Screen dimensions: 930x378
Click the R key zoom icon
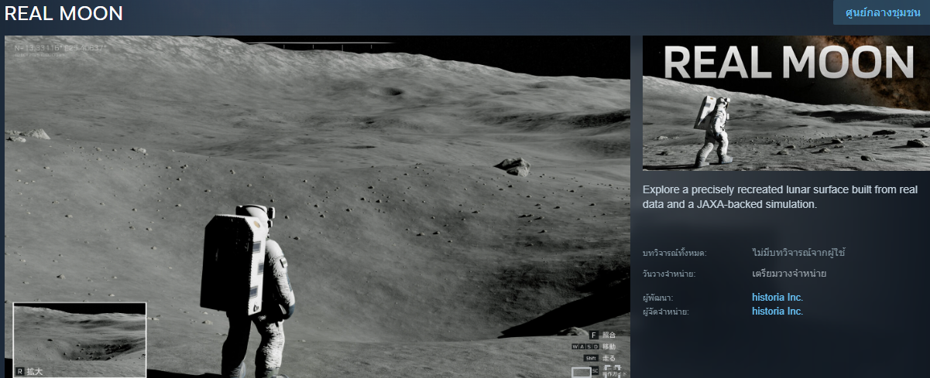tap(20, 372)
